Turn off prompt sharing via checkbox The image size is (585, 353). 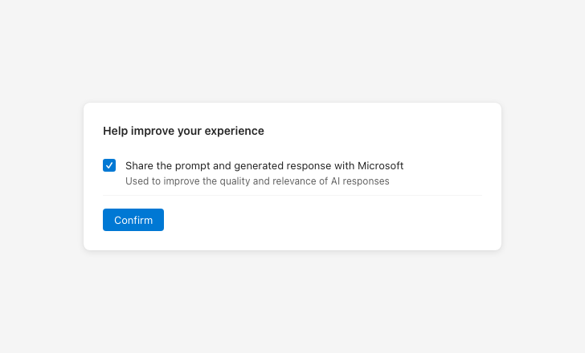click(x=109, y=165)
